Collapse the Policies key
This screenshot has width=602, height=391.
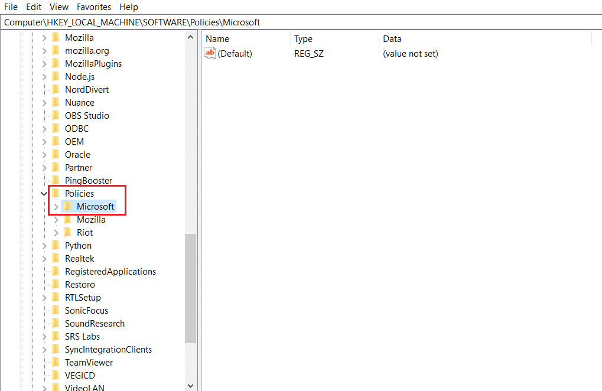click(44, 194)
